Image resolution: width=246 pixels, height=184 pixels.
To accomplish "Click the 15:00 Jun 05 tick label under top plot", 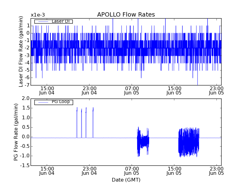I will [174, 90].
